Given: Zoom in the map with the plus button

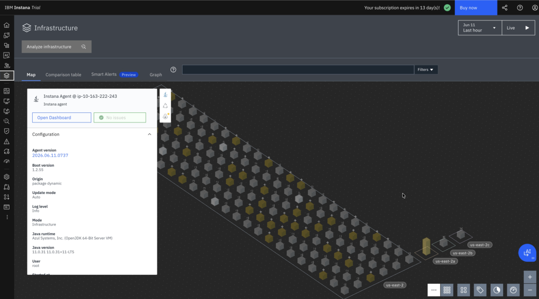Looking at the screenshot, I should pyautogui.click(x=530, y=277).
